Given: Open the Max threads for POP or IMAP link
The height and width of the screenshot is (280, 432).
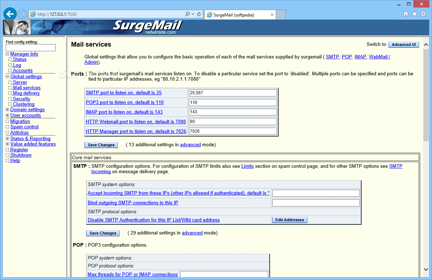Looking at the screenshot, I should coord(133,275).
